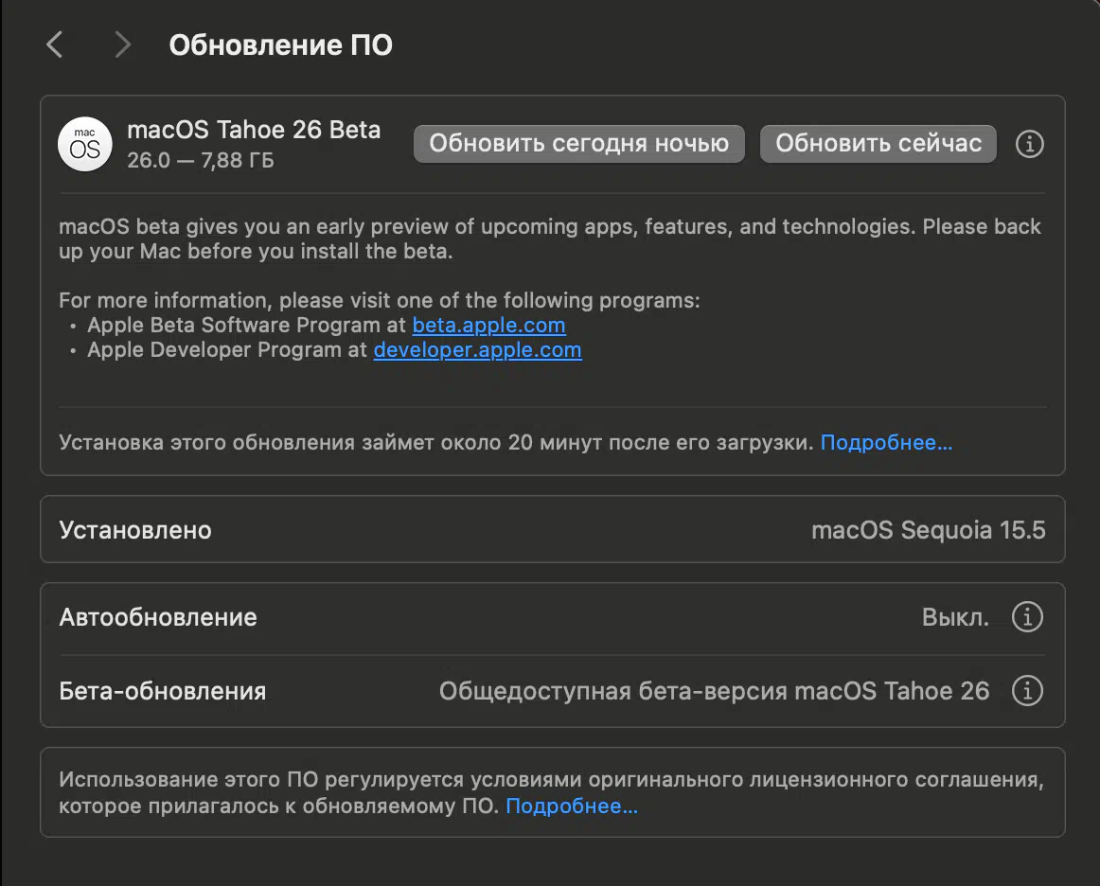Open info icon in the Автообновление row
The height and width of the screenshot is (886, 1100).
pyautogui.click(x=1027, y=616)
